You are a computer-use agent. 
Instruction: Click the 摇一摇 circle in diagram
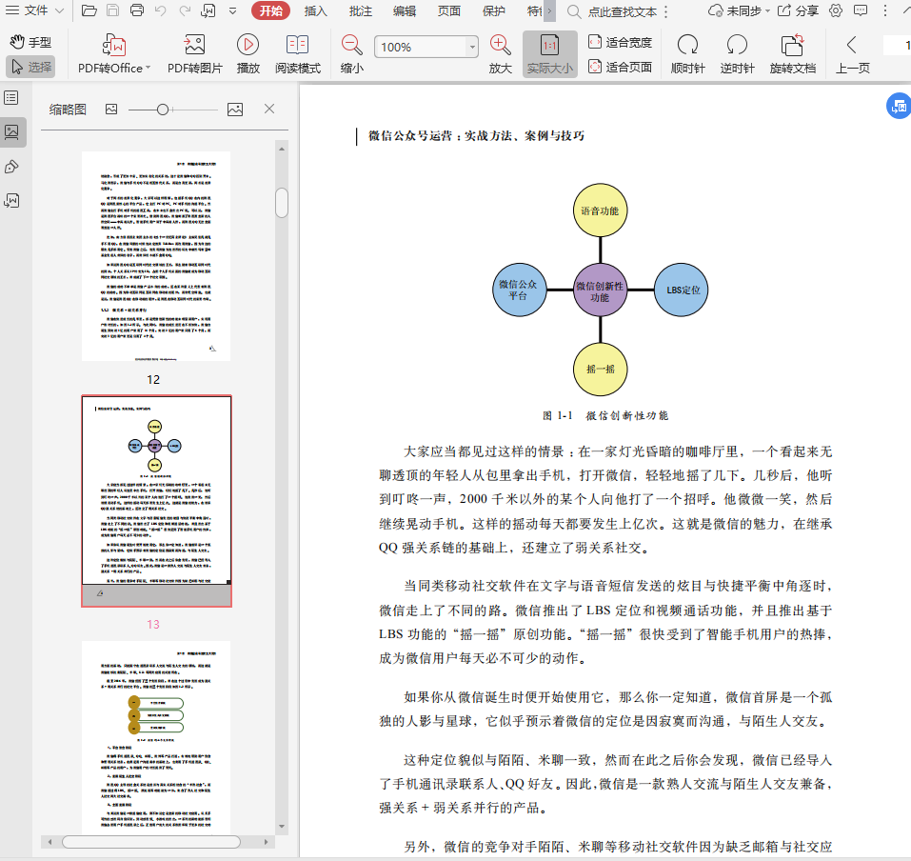point(600,370)
